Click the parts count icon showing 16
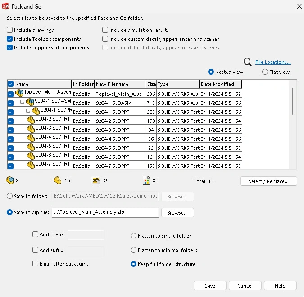Screen dimensions: 304x297 tap(57, 180)
